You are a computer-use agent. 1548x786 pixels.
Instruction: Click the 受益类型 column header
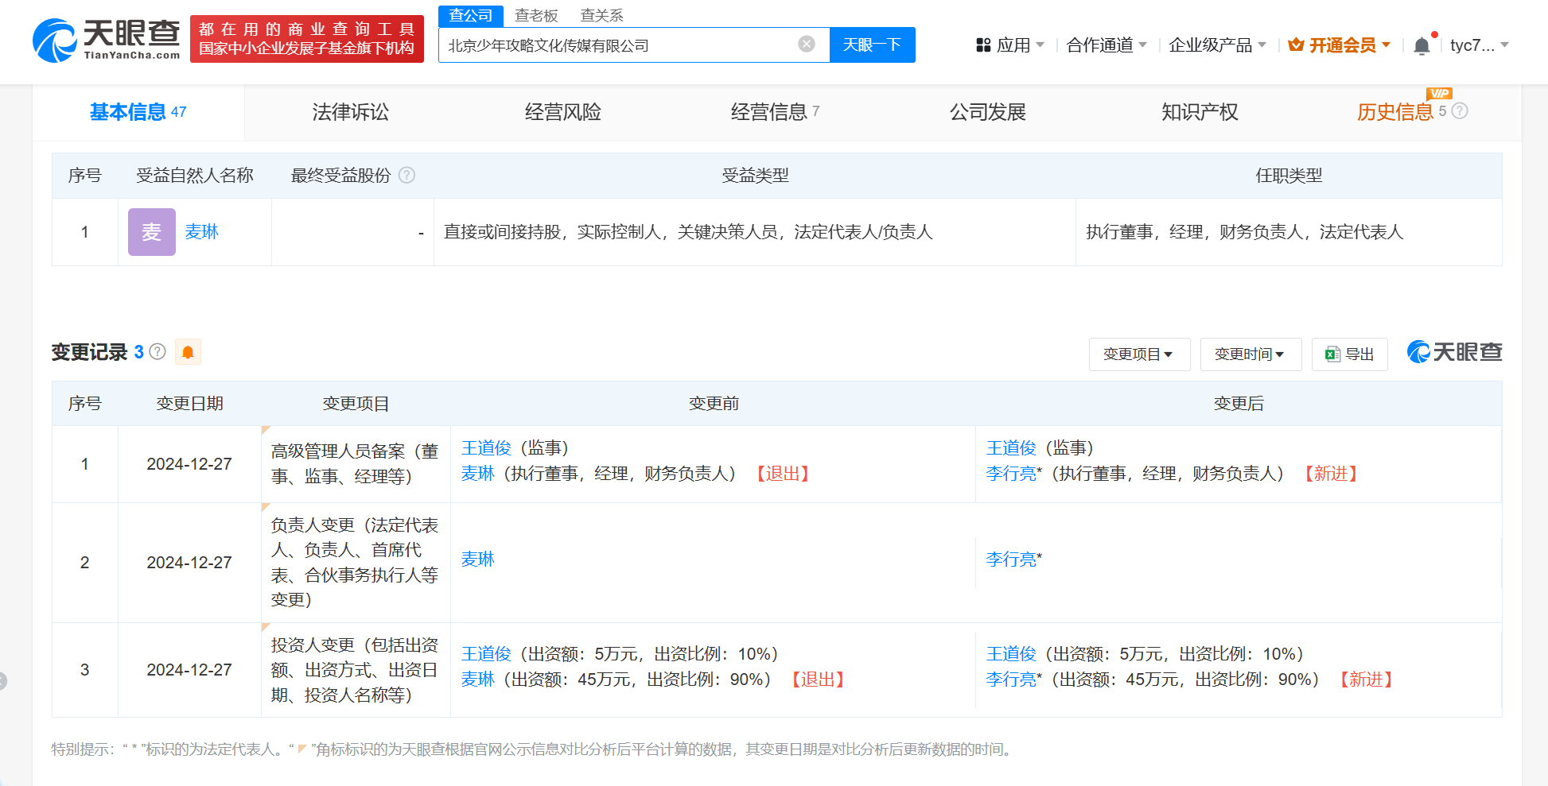point(755,176)
